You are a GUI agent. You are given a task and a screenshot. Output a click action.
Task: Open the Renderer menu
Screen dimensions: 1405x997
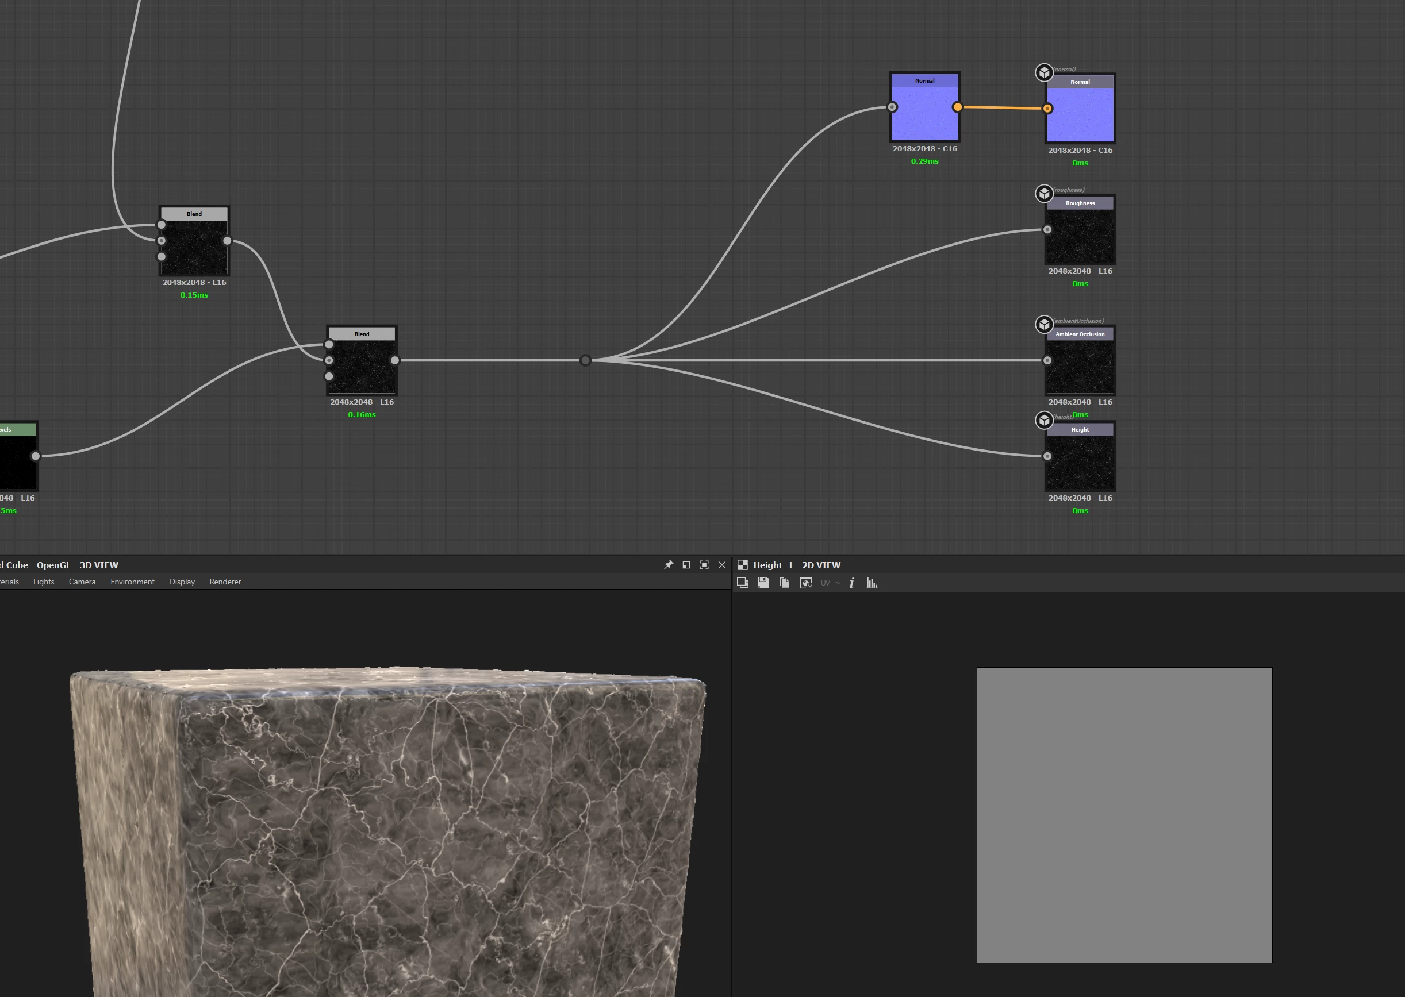click(x=225, y=582)
